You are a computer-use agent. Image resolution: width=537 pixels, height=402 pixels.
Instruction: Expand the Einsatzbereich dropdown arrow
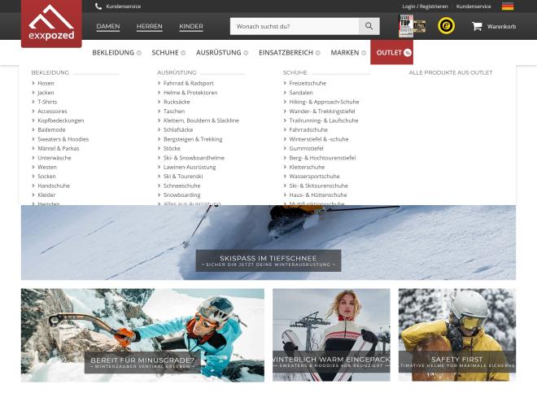pyautogui.click(x=318, y=53)
